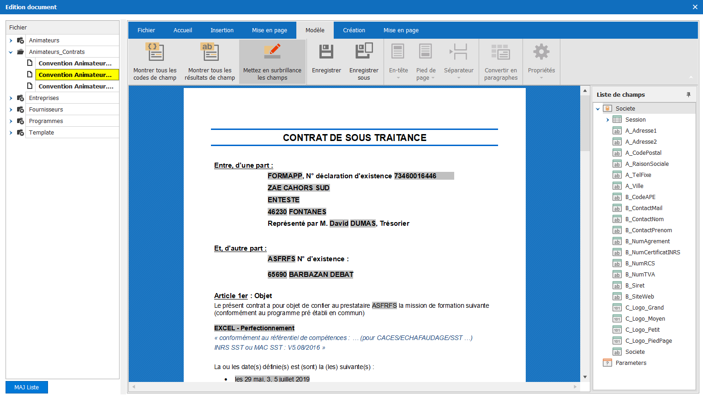Image resolution: width=703 pixels, height=399 pixels.
Task: Click the Programmes folder icon
Action: click(20, 121)
